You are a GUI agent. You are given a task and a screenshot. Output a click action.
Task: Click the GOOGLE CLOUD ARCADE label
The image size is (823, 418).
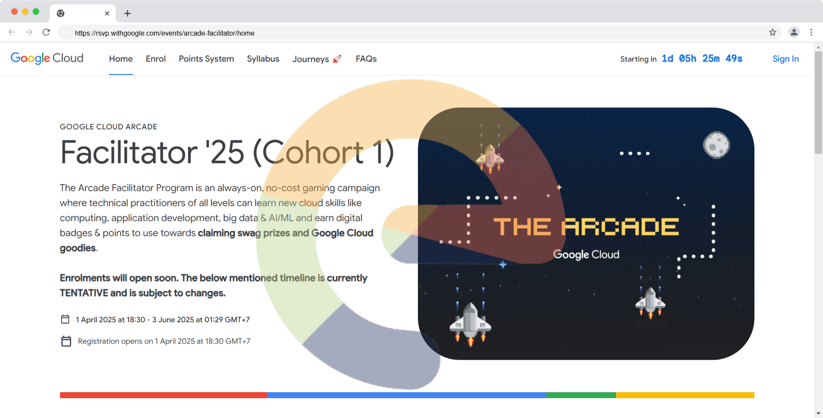[108, 126]
